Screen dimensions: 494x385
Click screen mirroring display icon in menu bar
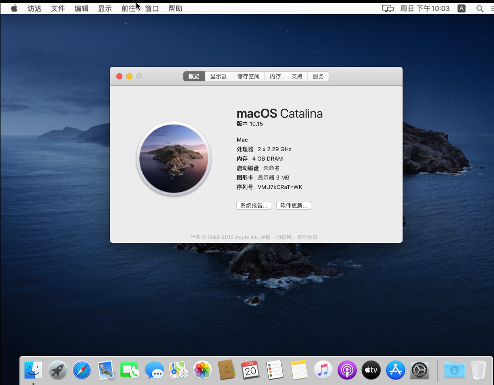[x=388, y=9]
